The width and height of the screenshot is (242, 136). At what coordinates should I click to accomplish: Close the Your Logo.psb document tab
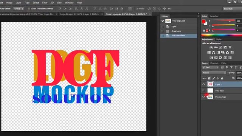coord(150,14)
